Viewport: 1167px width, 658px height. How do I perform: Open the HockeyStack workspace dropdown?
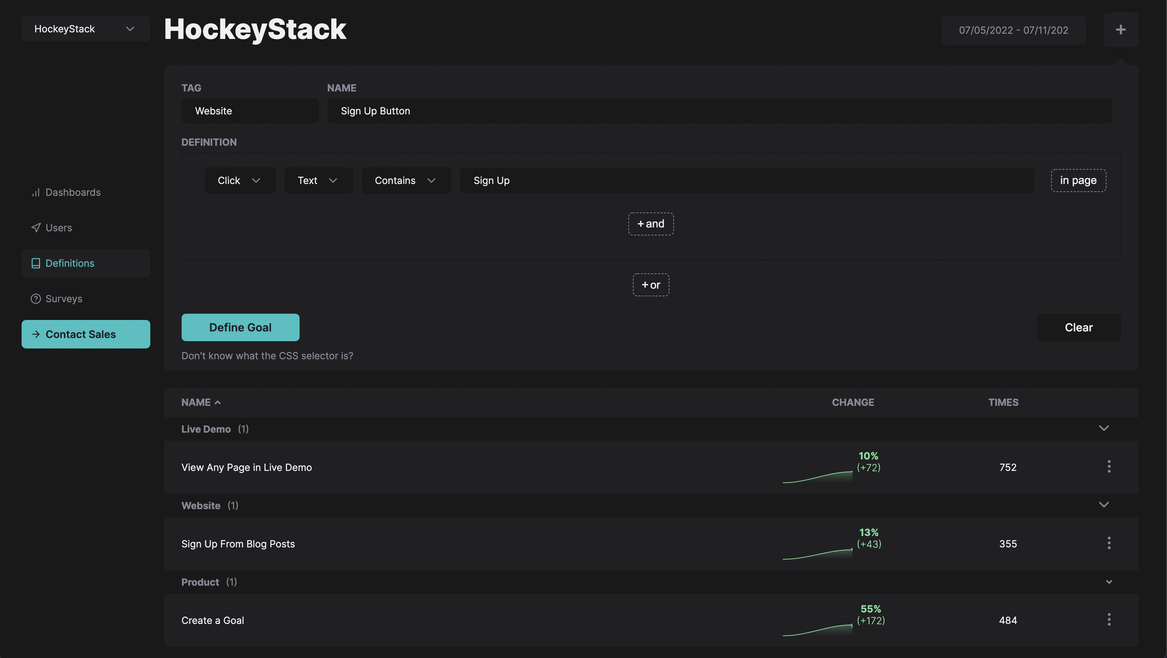pos(86,29)
